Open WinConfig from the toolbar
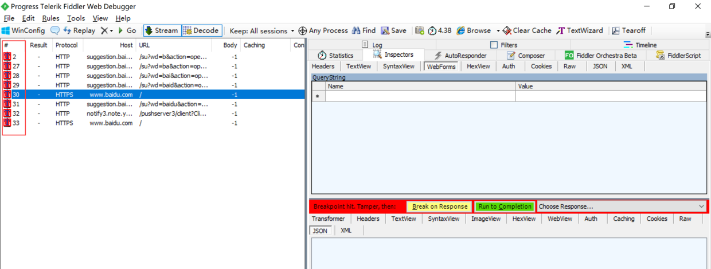Viewport: 711px width, 269px height. [x=24, y=30]
